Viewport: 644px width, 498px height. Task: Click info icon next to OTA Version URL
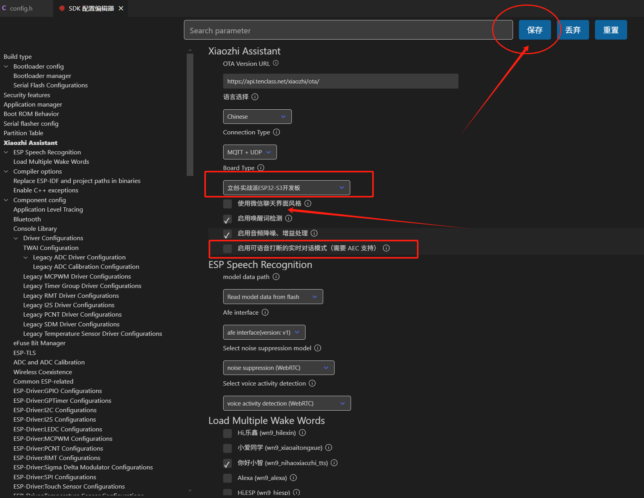pyautogui.click(x=276, y=63)
